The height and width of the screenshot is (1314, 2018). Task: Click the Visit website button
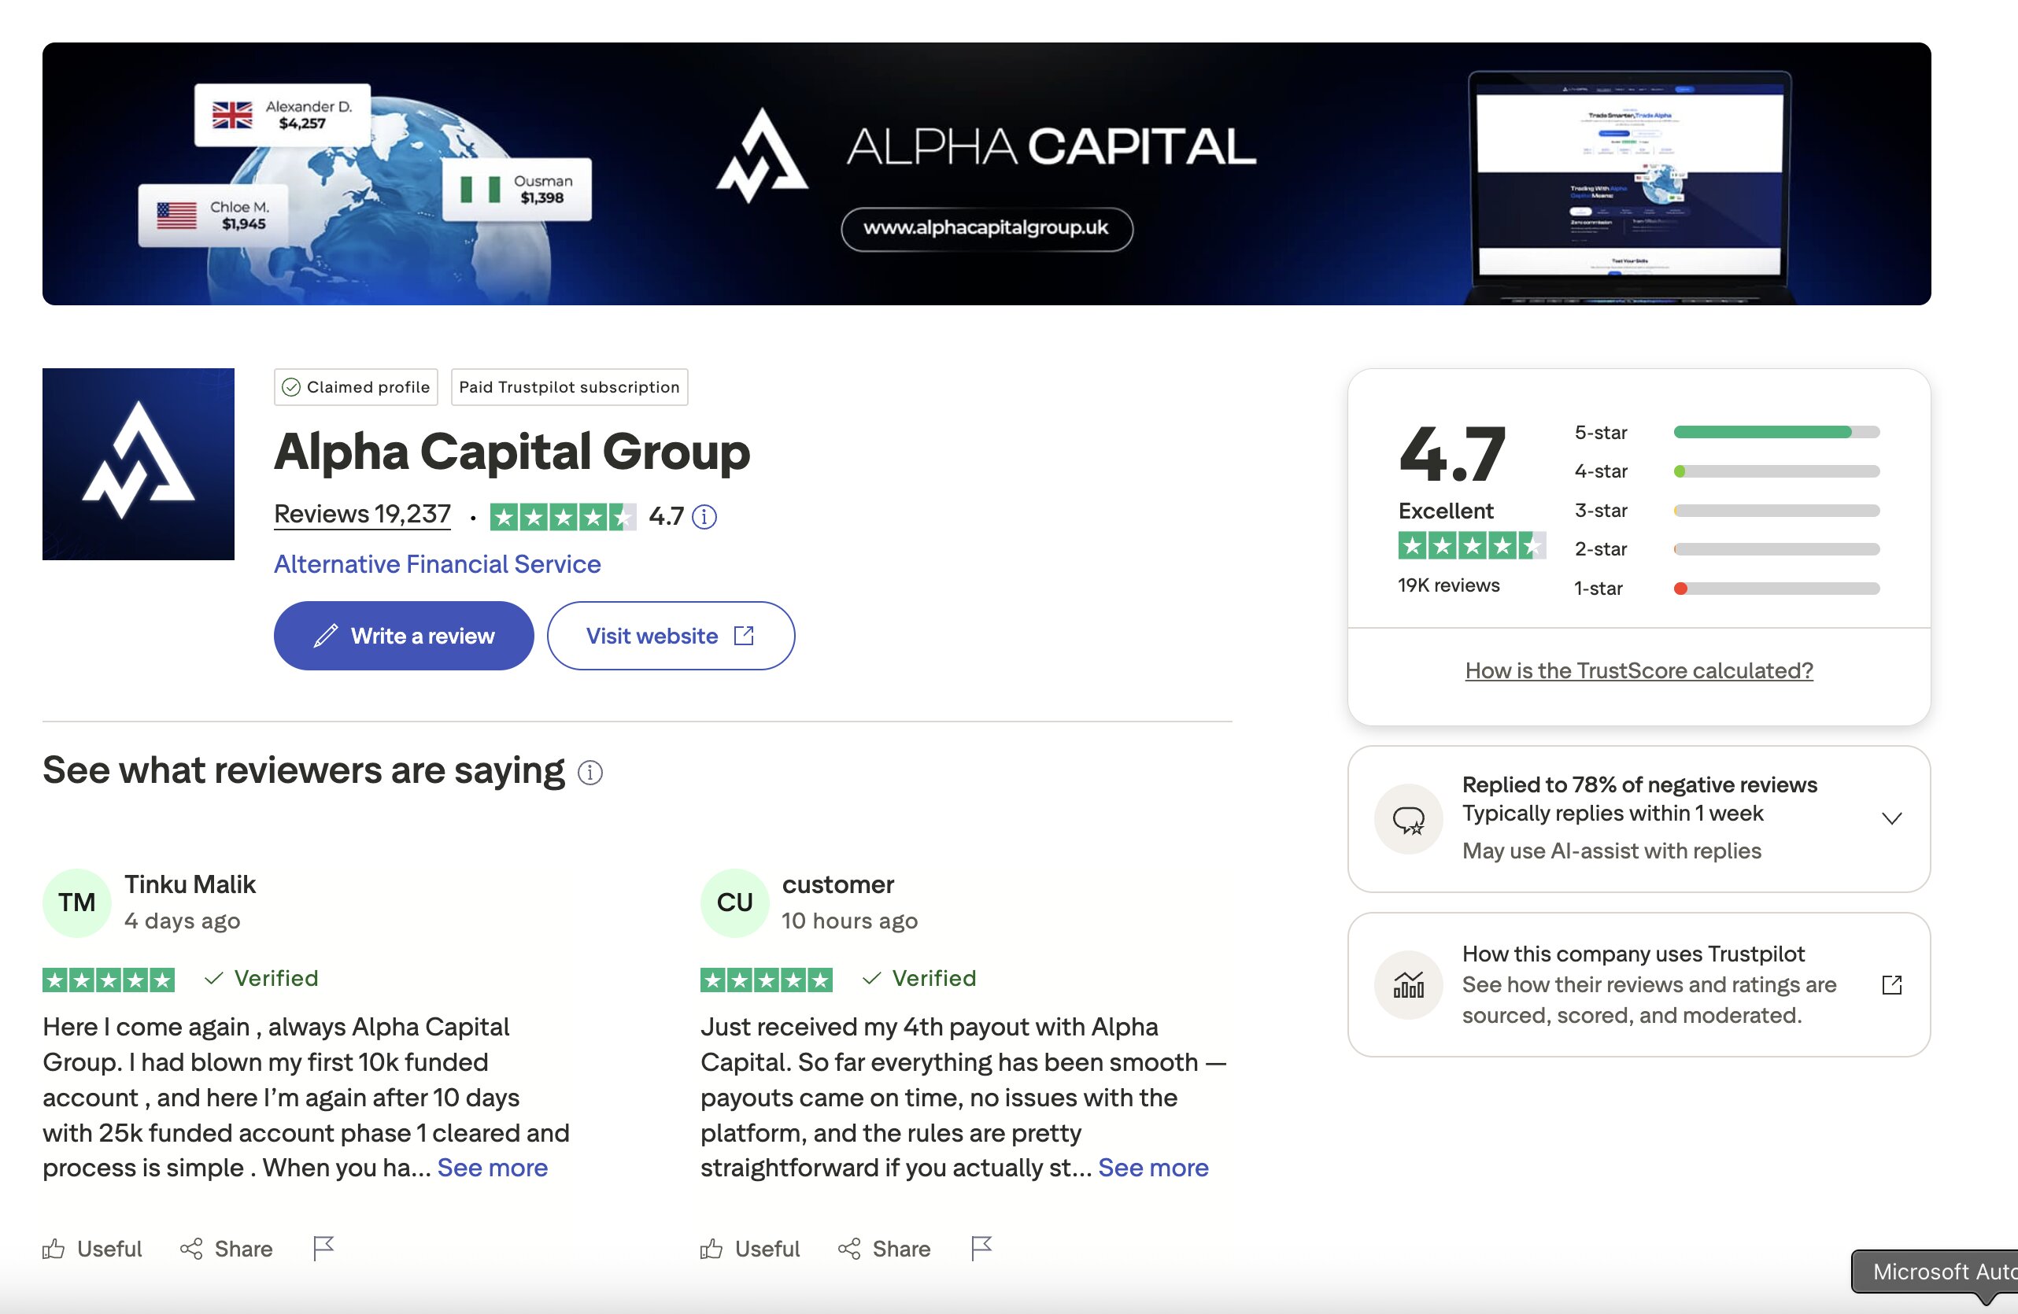671,636
